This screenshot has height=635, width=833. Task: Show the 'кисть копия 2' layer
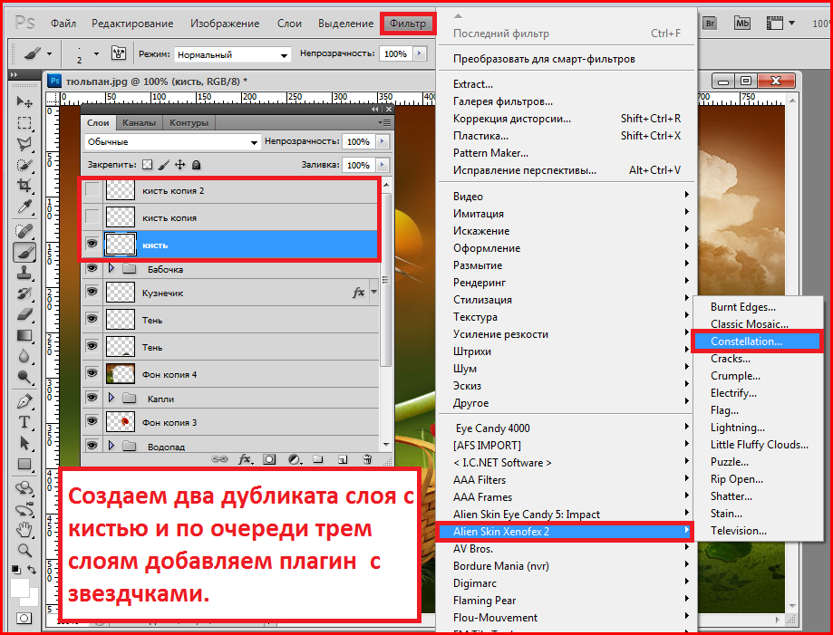[x=92, y=190]
